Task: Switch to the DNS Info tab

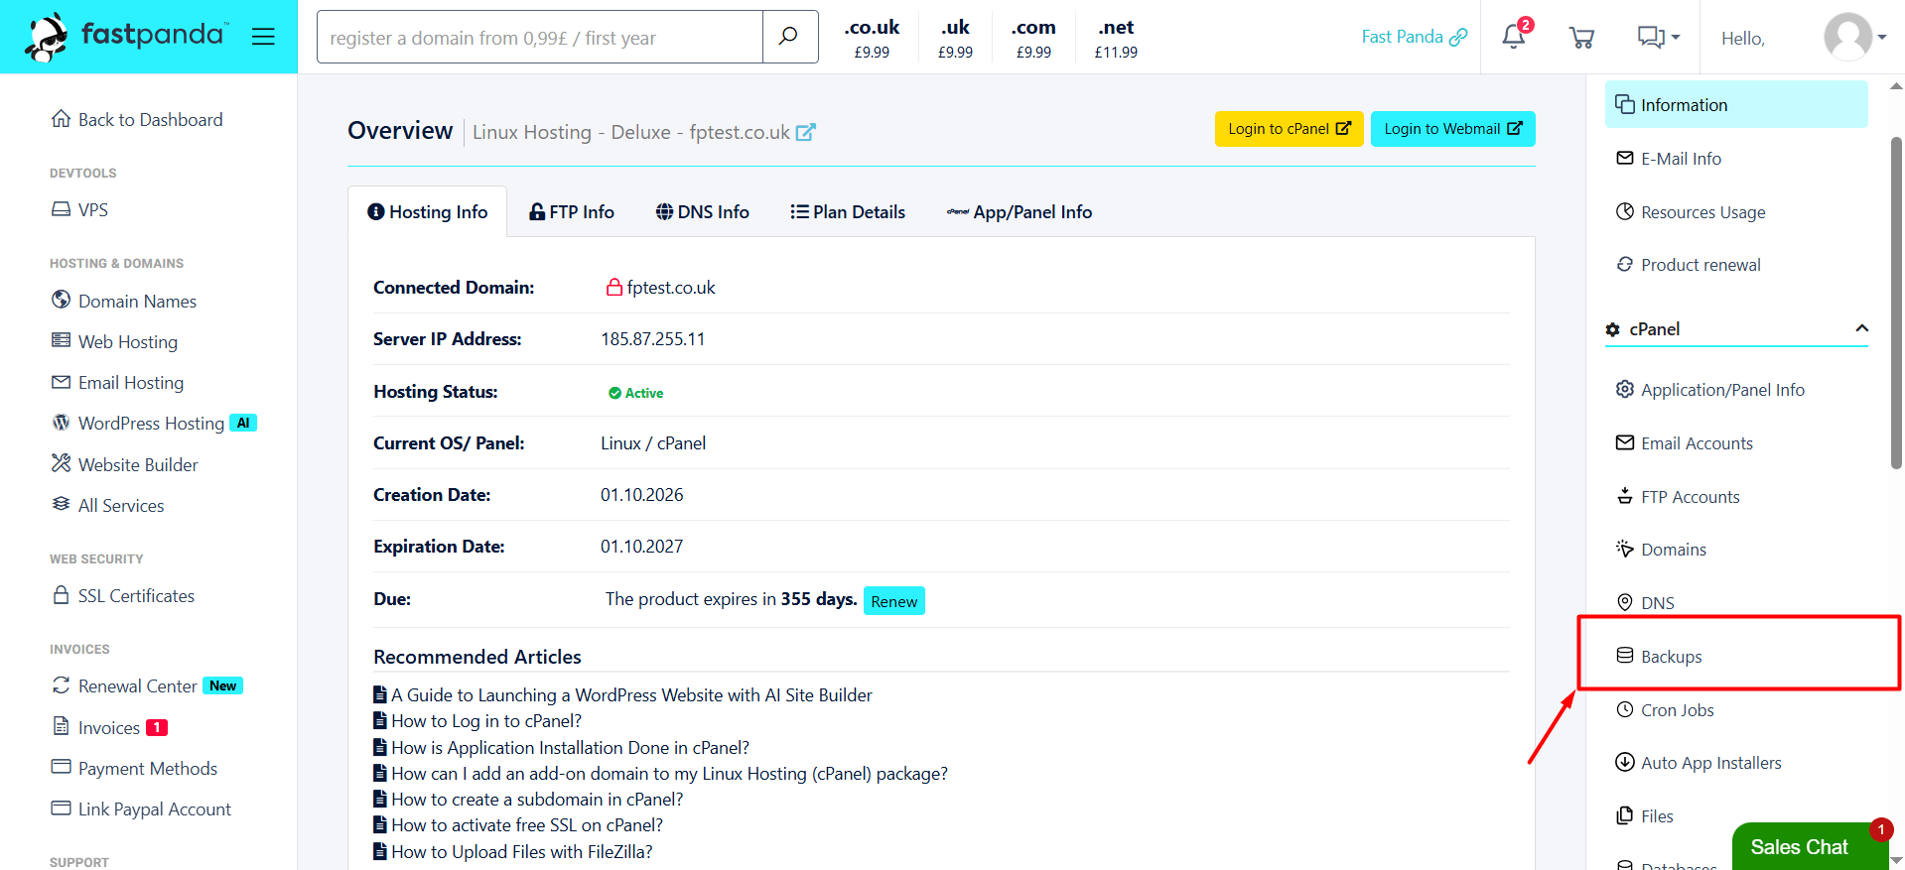Action: click(703, 212)
